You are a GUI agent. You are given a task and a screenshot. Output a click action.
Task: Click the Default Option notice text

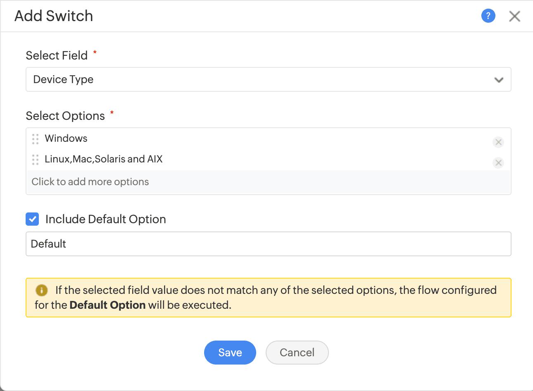(x=266, y=298)
